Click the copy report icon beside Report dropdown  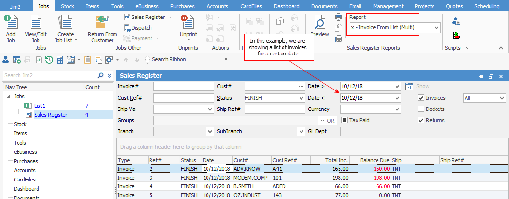pyautogui.click(x=339, y=28)
